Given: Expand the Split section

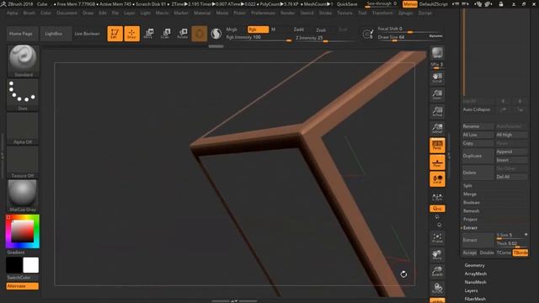Looking at the screenshot, I should (x=467, y=185).
